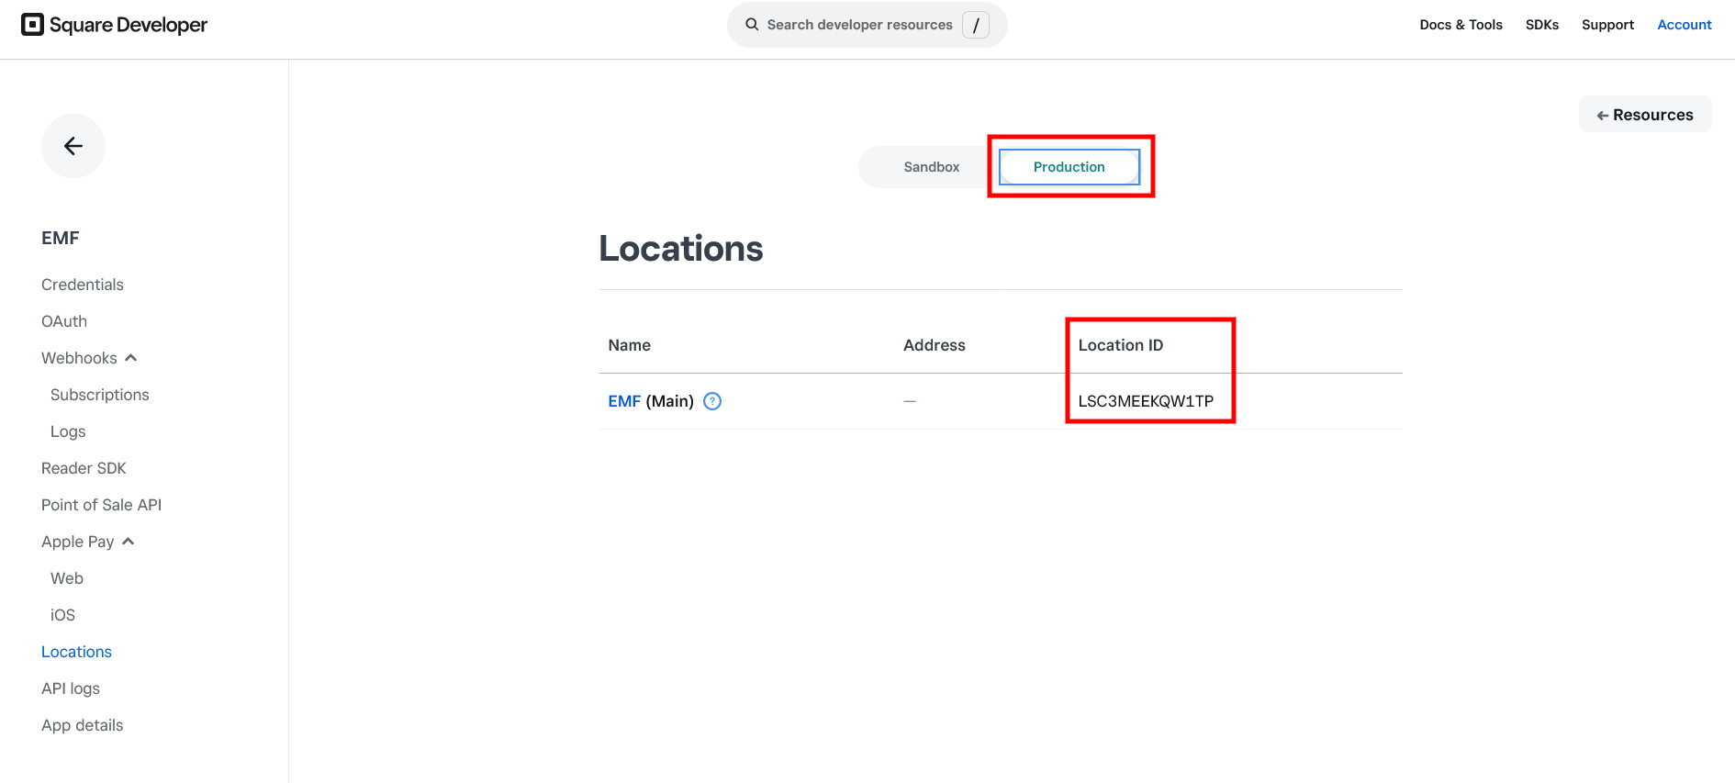Viewport: 1735px width, 783px height.
Task: Go back using the round arrow button
Action: [73, 146]
